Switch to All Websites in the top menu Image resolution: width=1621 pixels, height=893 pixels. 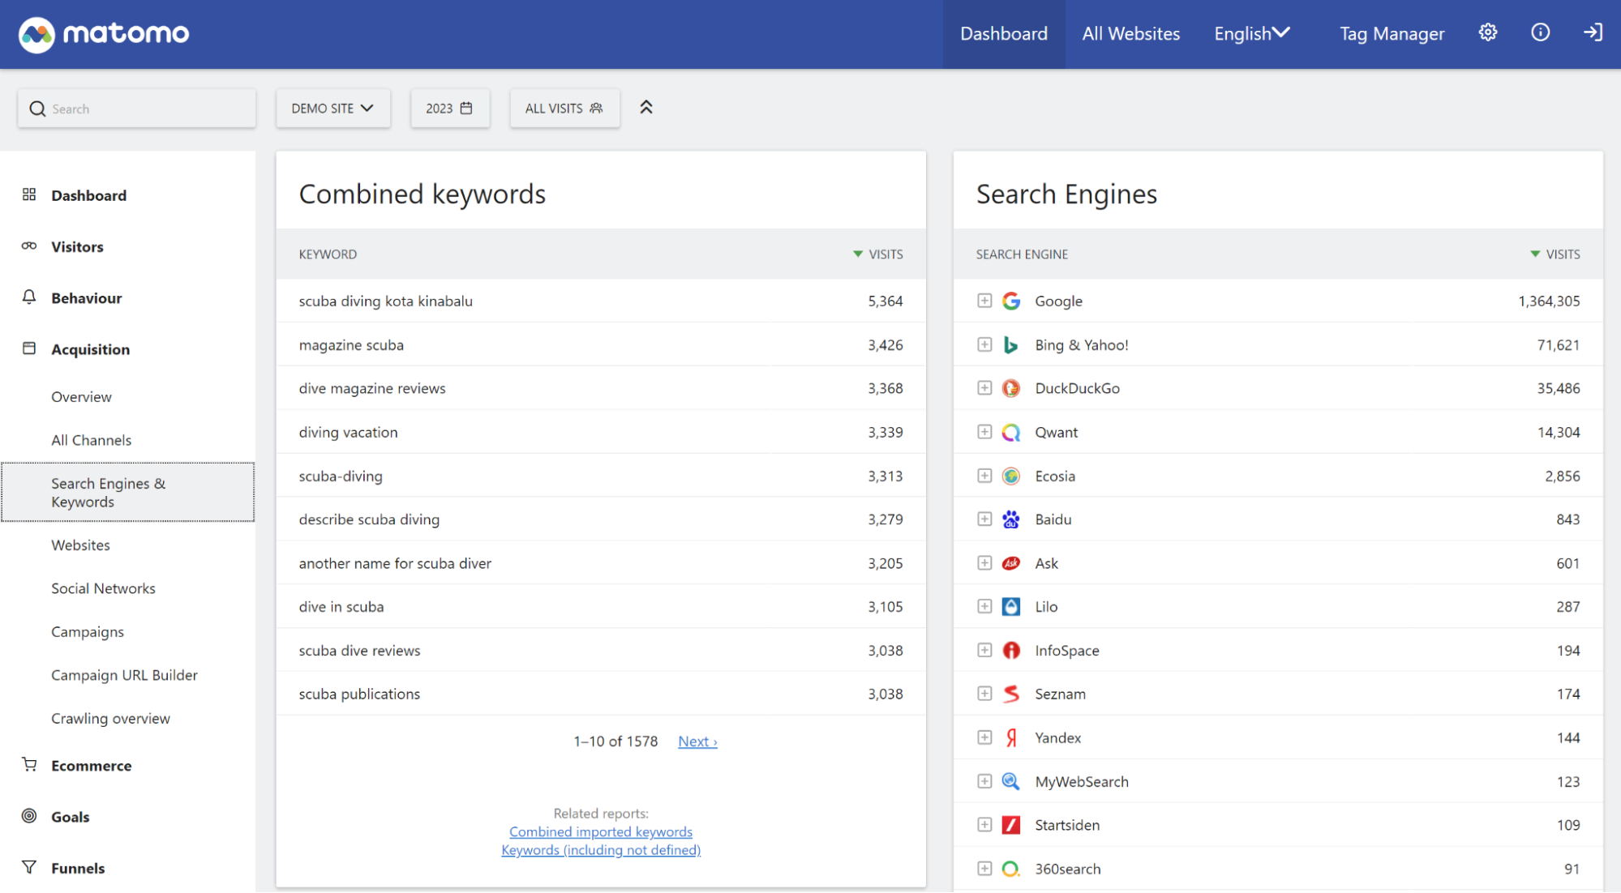1130,33
